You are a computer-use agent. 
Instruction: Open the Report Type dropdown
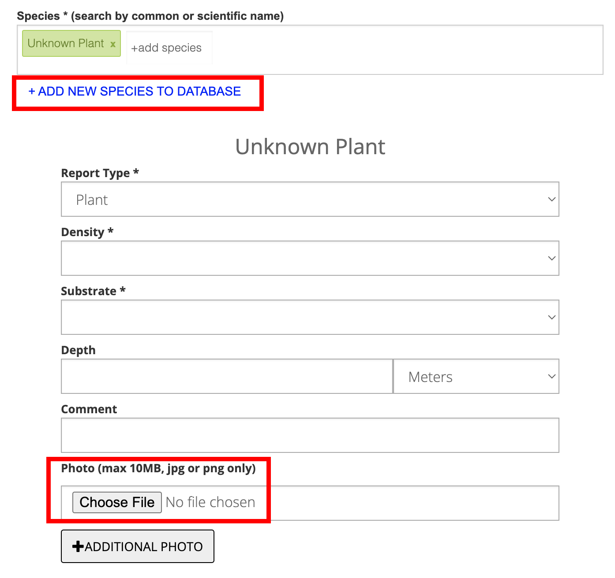[x=310, y=200]
